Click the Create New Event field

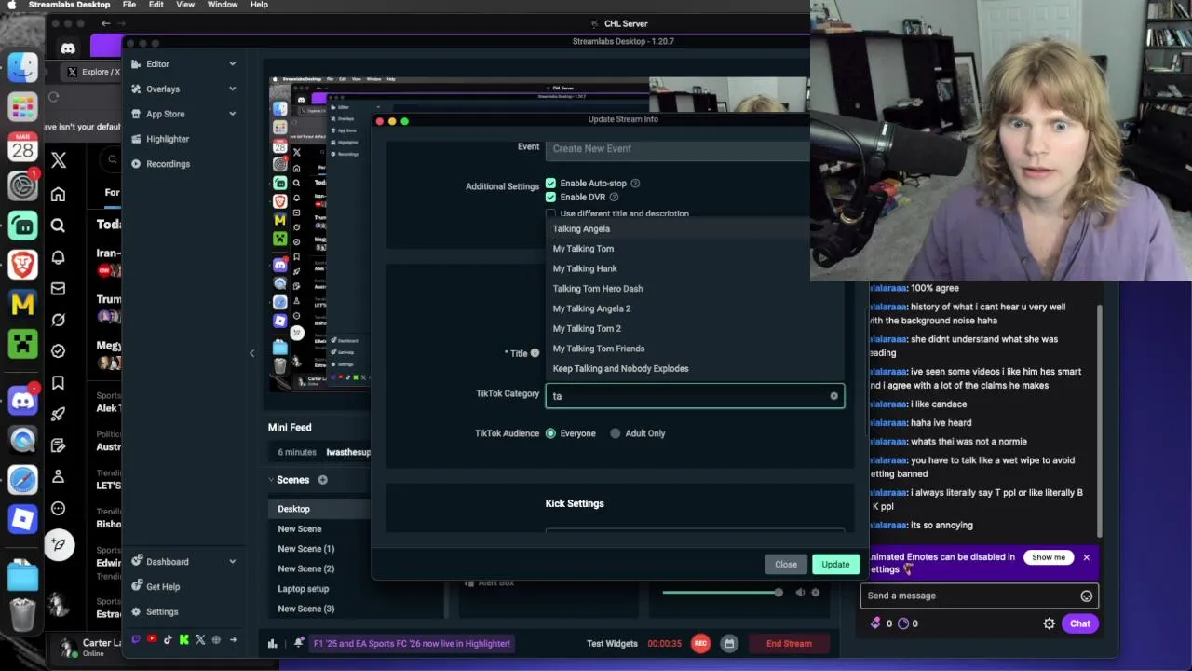click(678, 148)
